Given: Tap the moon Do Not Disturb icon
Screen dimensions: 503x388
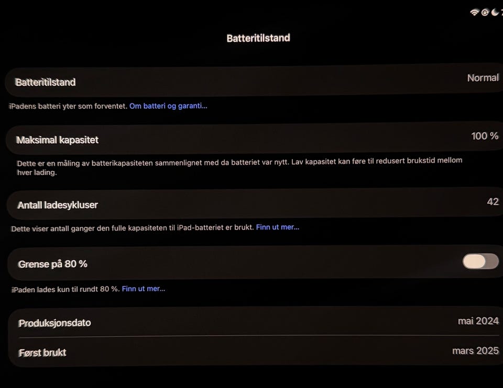Looking at the screenshot, I should pyautogui.click(x=495, y=12).
